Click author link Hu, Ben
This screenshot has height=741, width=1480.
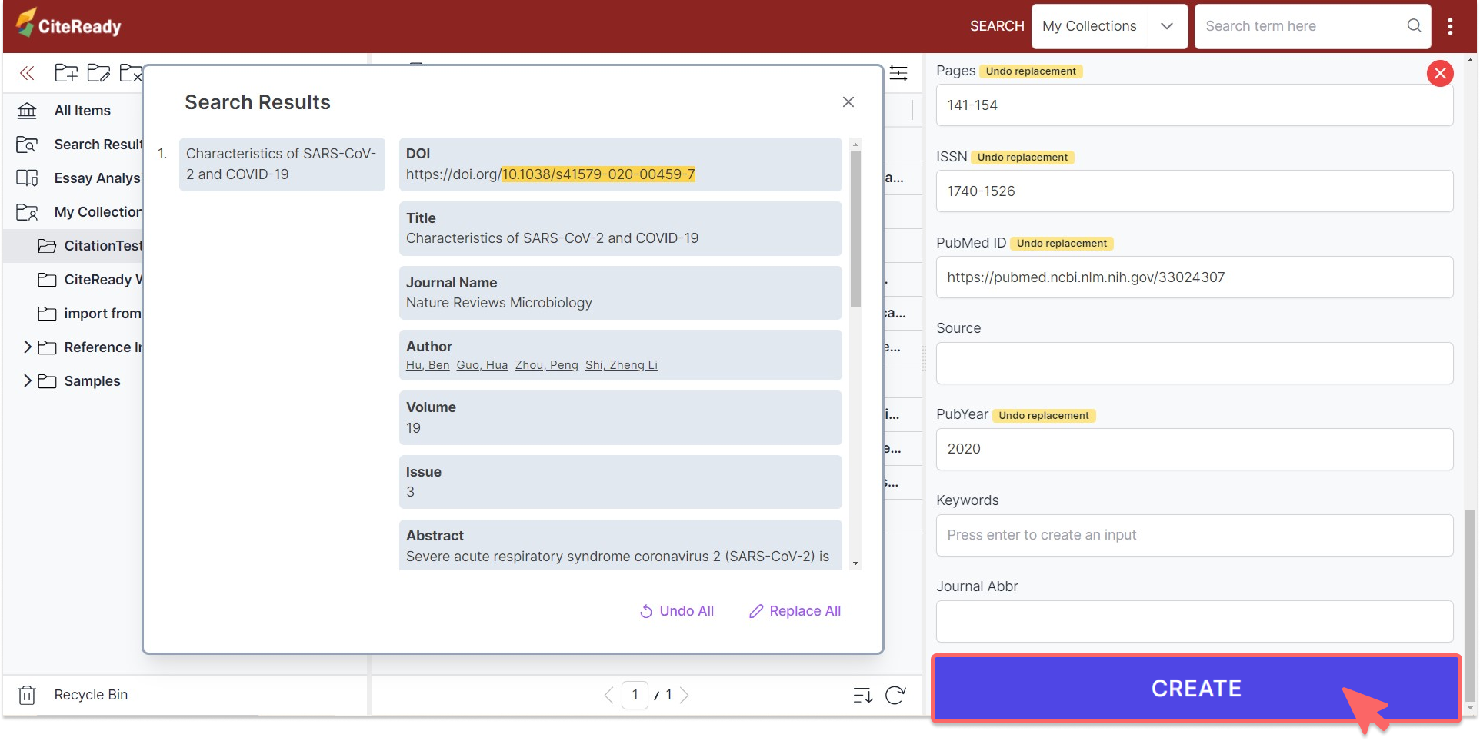(428, 365)
